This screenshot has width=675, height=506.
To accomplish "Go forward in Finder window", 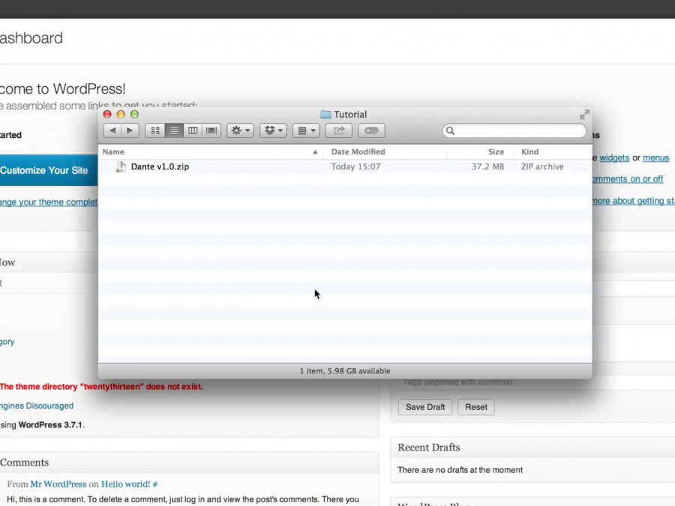I will click(x=130, y=130).
